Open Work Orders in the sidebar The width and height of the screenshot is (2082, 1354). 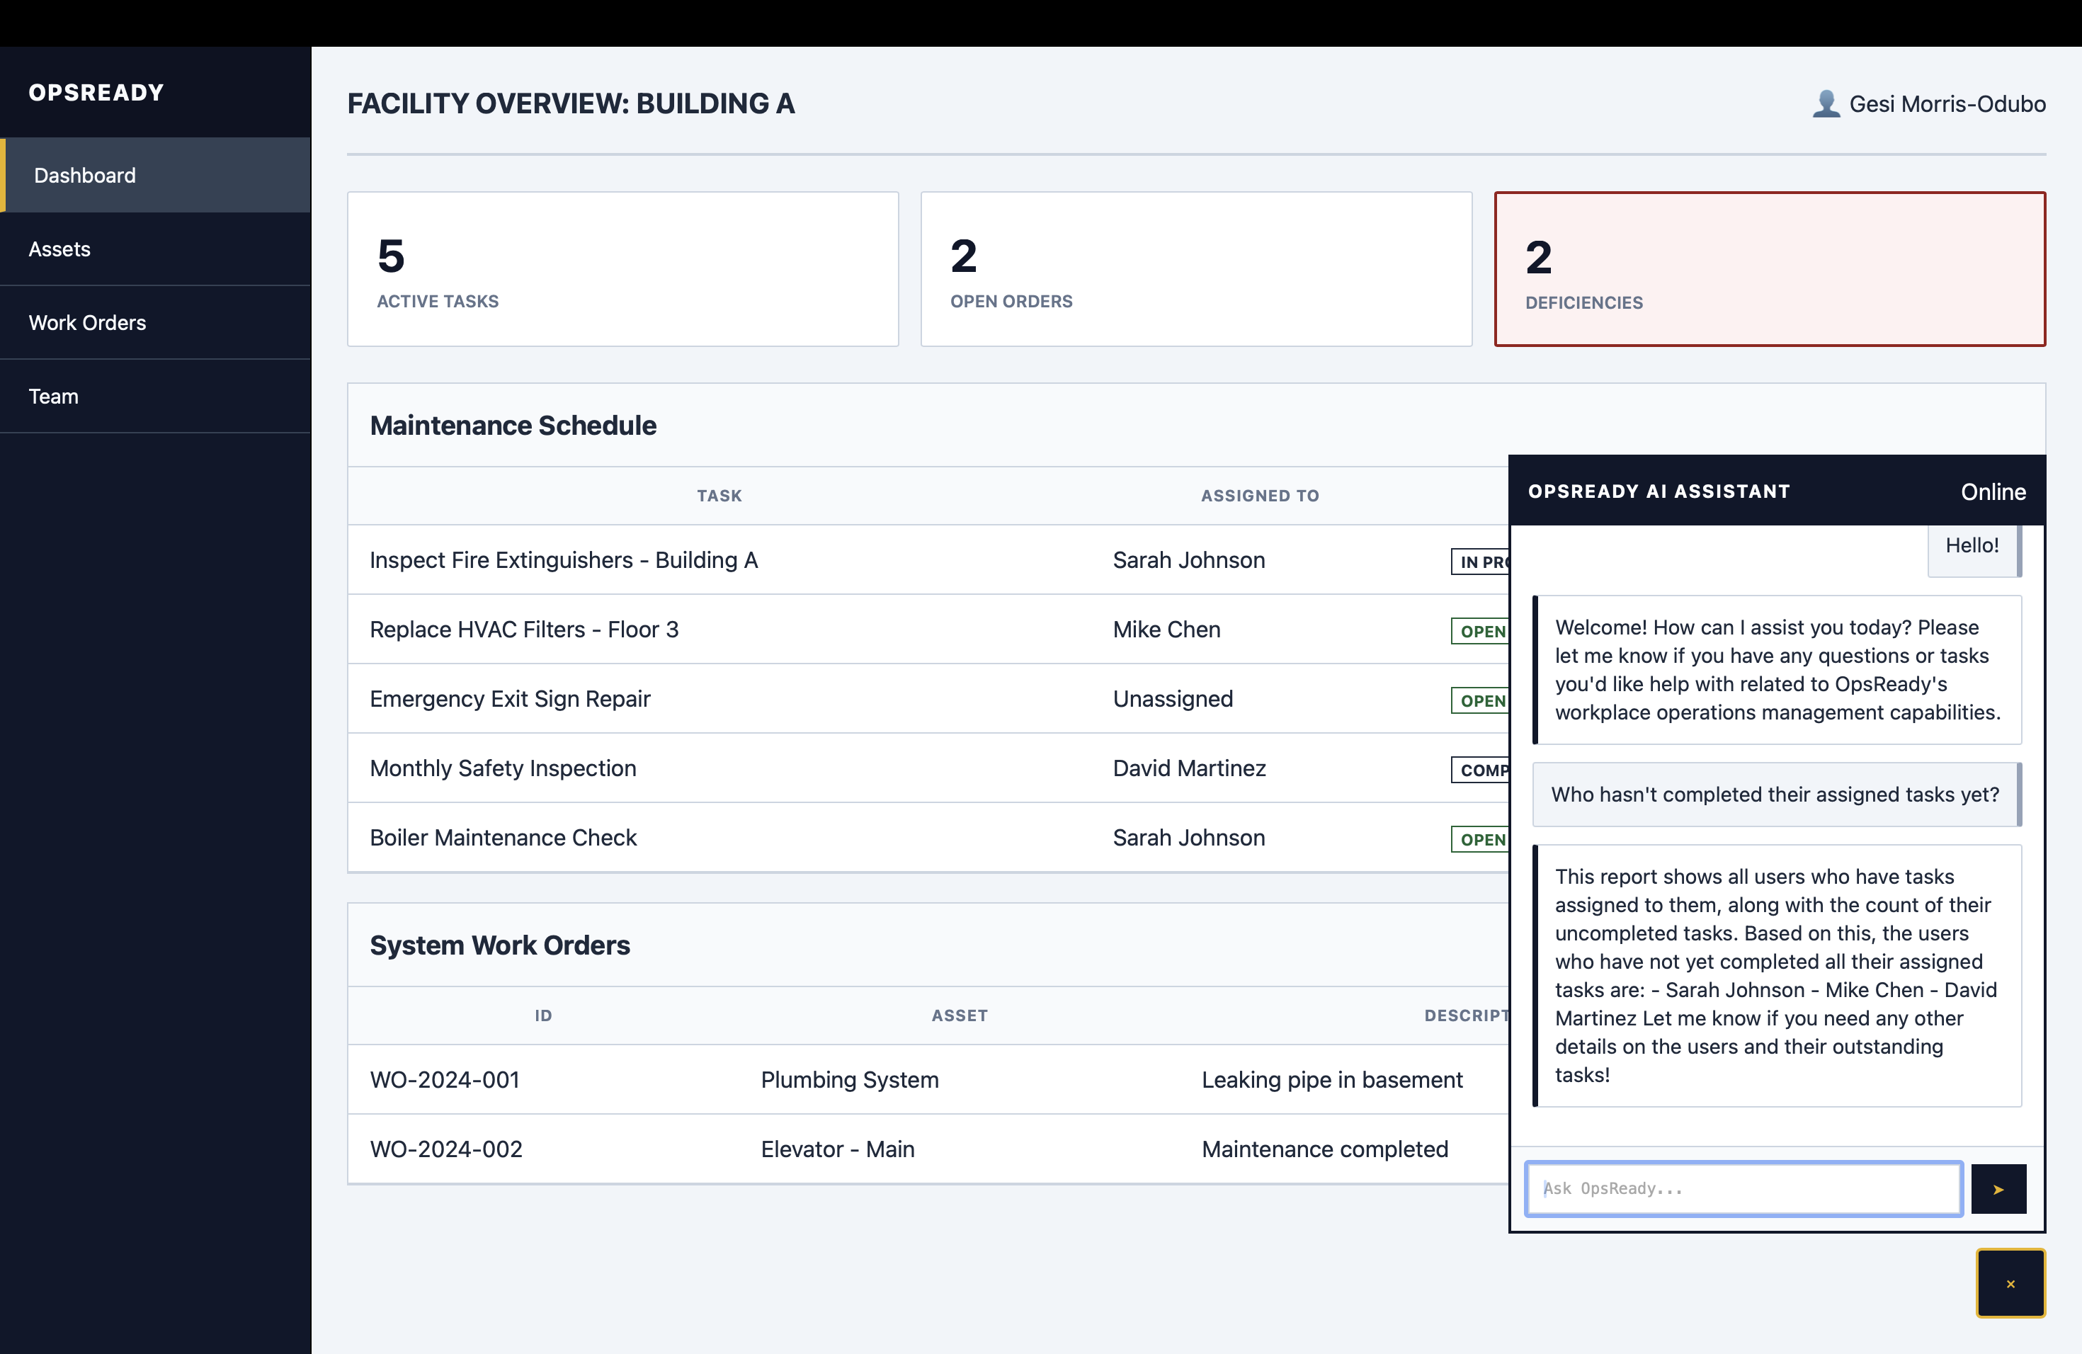[x=88, y=323]
